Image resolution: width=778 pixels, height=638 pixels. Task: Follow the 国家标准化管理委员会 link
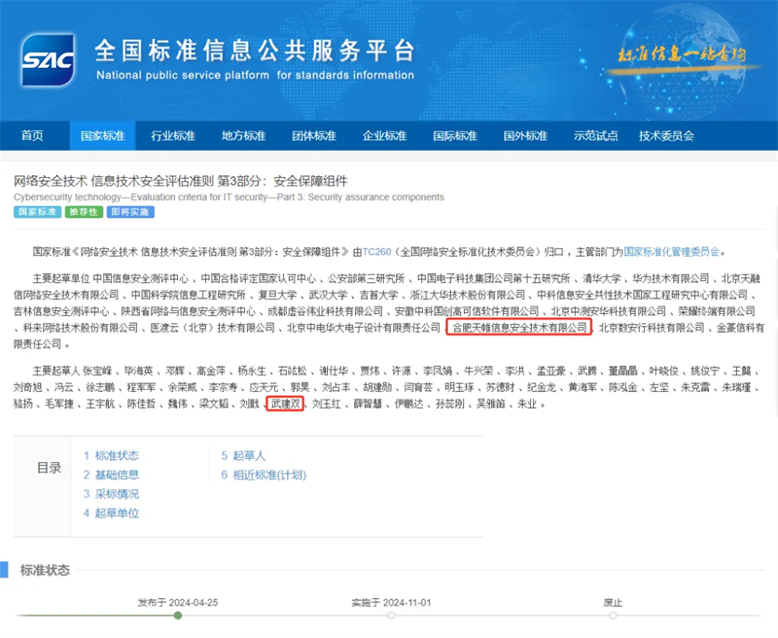[671, 251]
